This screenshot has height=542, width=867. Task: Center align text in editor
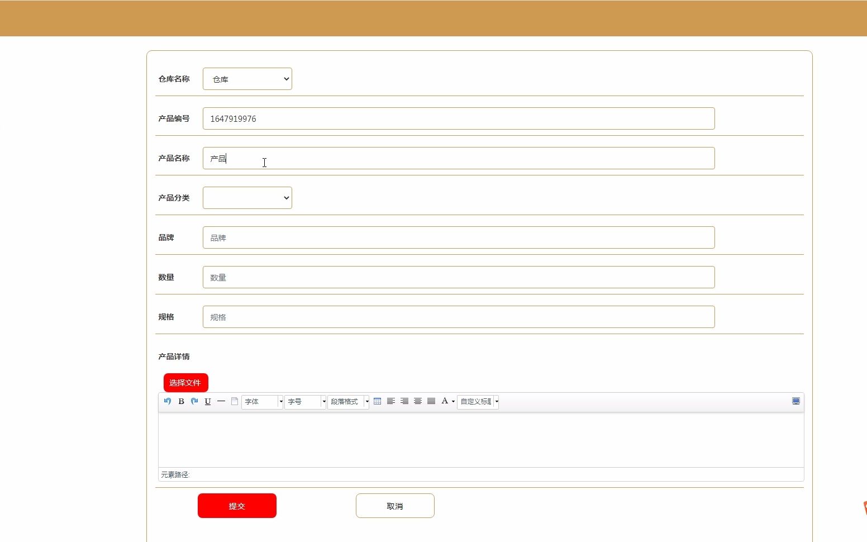point(418,401)
